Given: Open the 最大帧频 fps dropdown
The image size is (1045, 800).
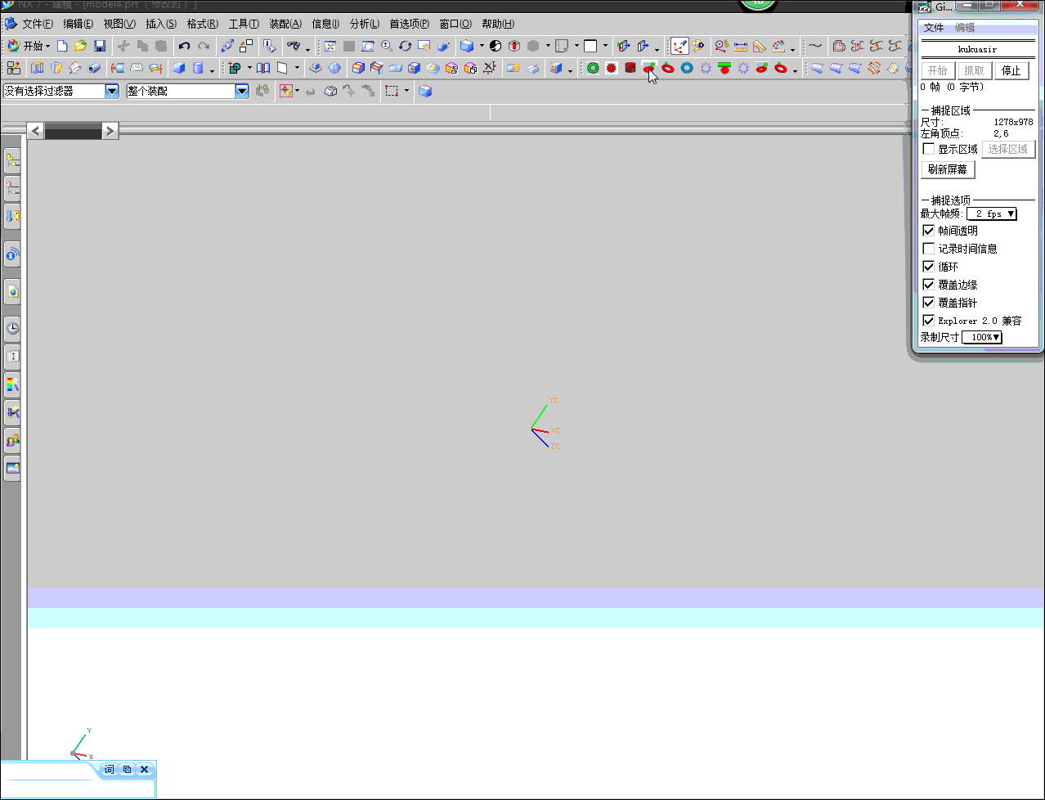Looking at the screenshot, I should click(992, 213).
